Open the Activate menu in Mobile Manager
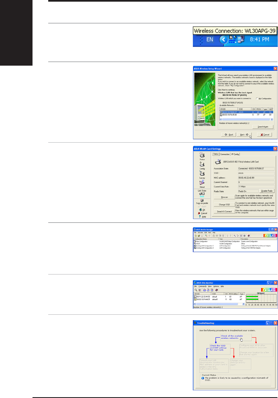The width and height of the screenshot is (278, 398). [200, 233]
